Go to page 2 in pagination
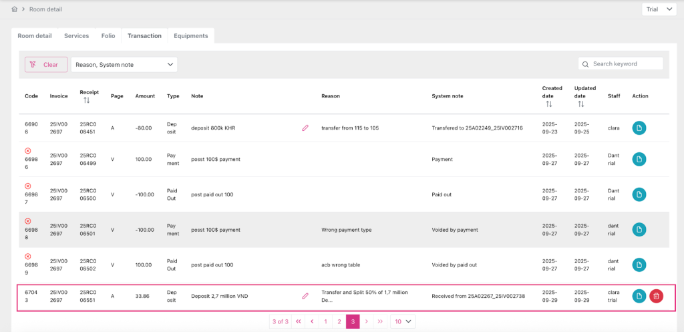684x332 pixels. coord(339,321)
